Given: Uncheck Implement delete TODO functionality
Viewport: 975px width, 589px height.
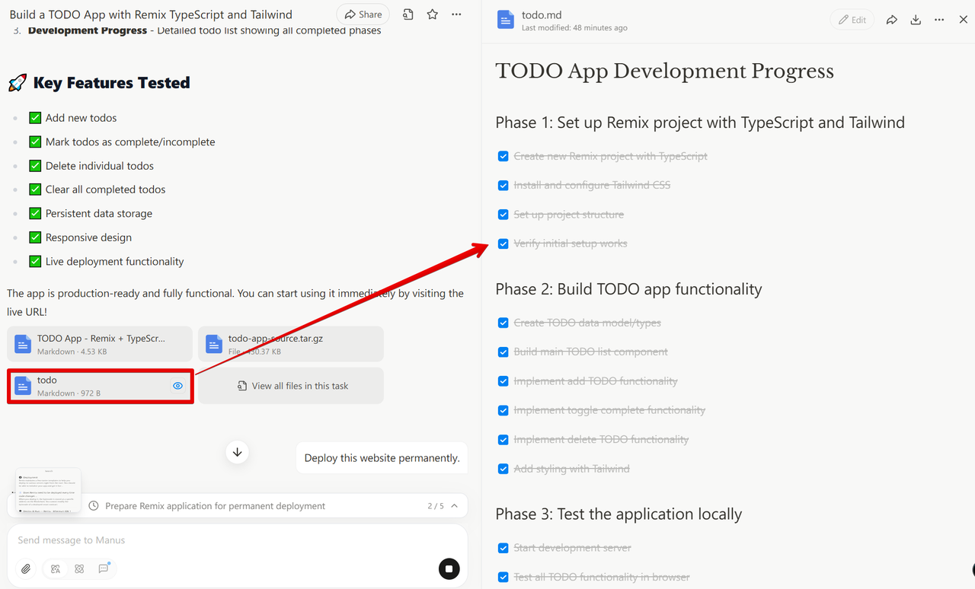Looking at the screenshot, I should (503, 440).
